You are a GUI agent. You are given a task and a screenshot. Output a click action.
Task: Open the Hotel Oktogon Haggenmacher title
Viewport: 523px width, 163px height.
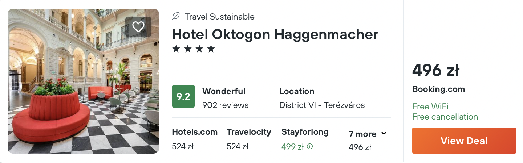tap(275, 34)
